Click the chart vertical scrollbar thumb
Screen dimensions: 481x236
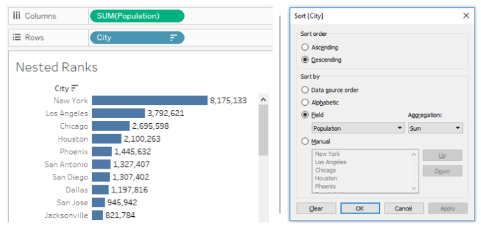(x=263, y=130)
